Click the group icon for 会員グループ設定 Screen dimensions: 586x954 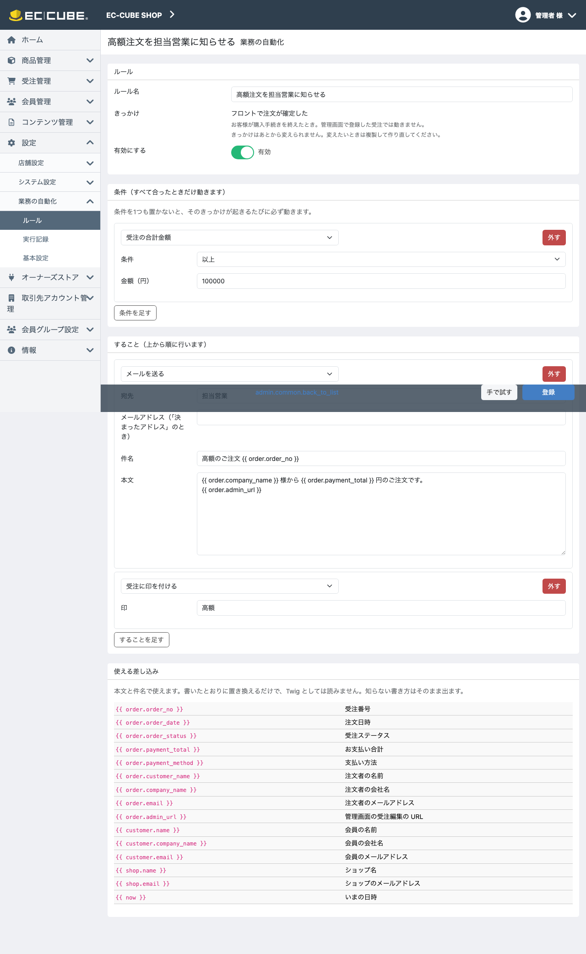(x=11, y=330)
